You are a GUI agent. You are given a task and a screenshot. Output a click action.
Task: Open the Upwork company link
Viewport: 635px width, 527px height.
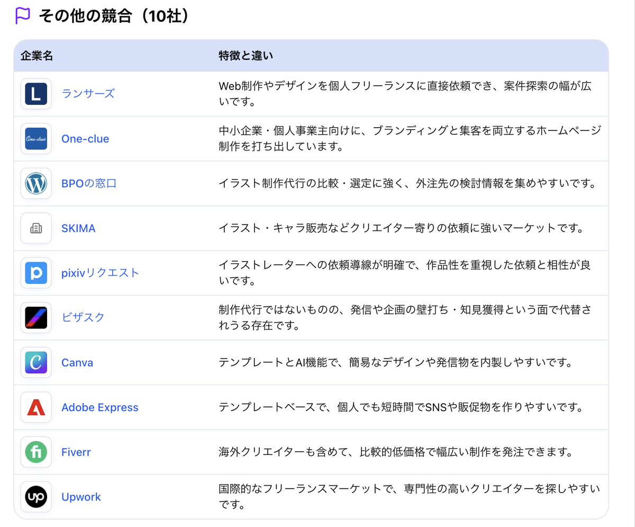coord(81,497)
